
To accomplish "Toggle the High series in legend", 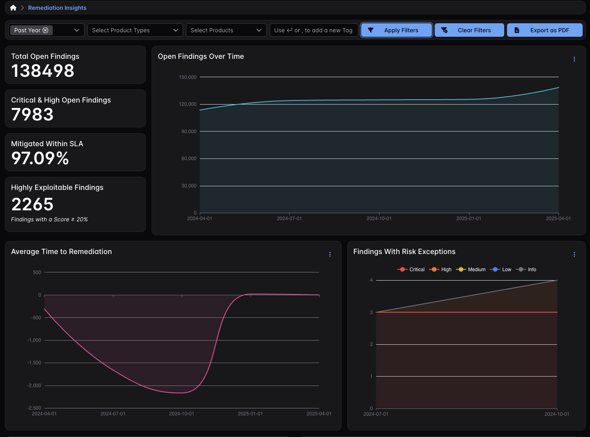I will pyautogui.click(x=440, y=270).
